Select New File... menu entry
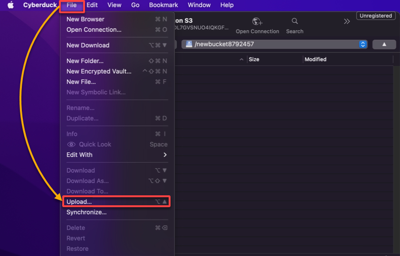This screenshot has height=256, width=400. pos(117,82)
